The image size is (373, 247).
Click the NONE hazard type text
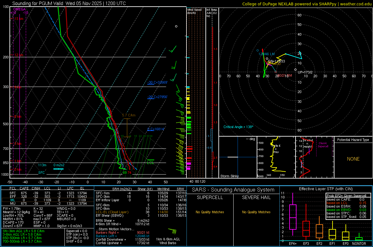(x=353, y=159)
